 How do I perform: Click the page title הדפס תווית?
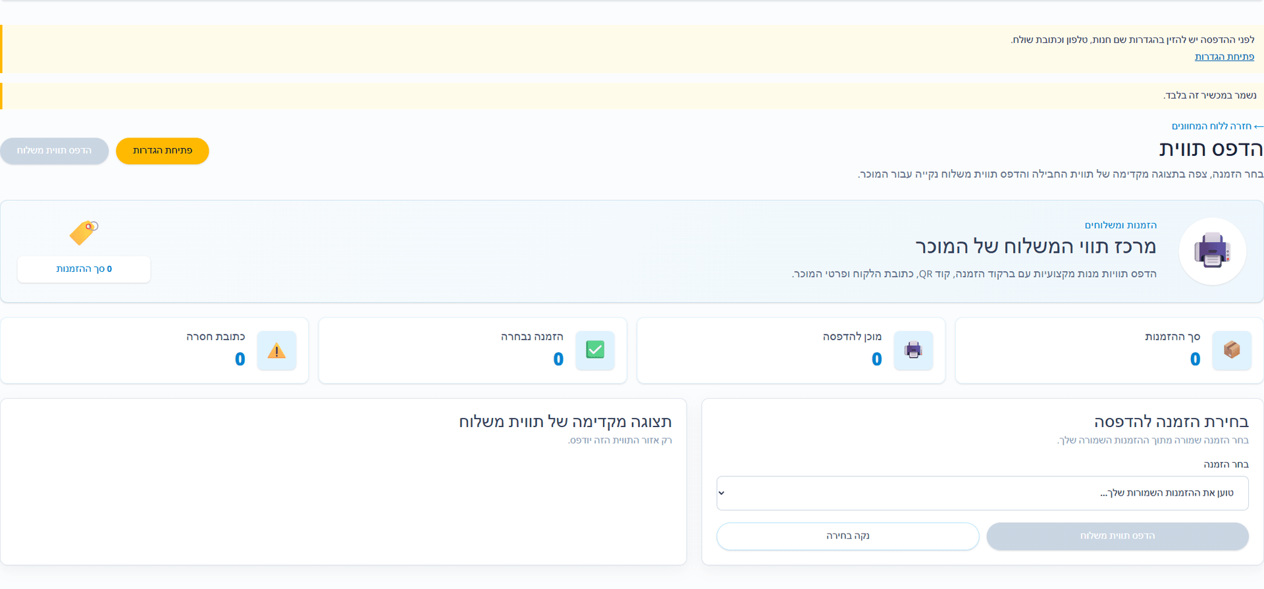(1211, 149)
